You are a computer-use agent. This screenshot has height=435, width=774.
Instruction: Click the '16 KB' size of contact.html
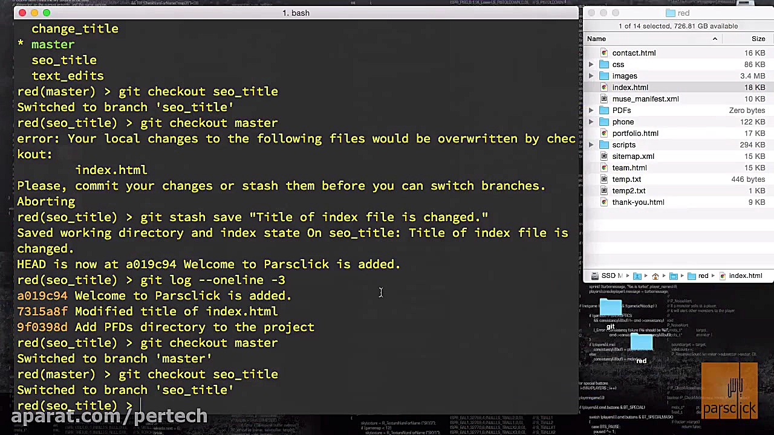click(755, 53)
